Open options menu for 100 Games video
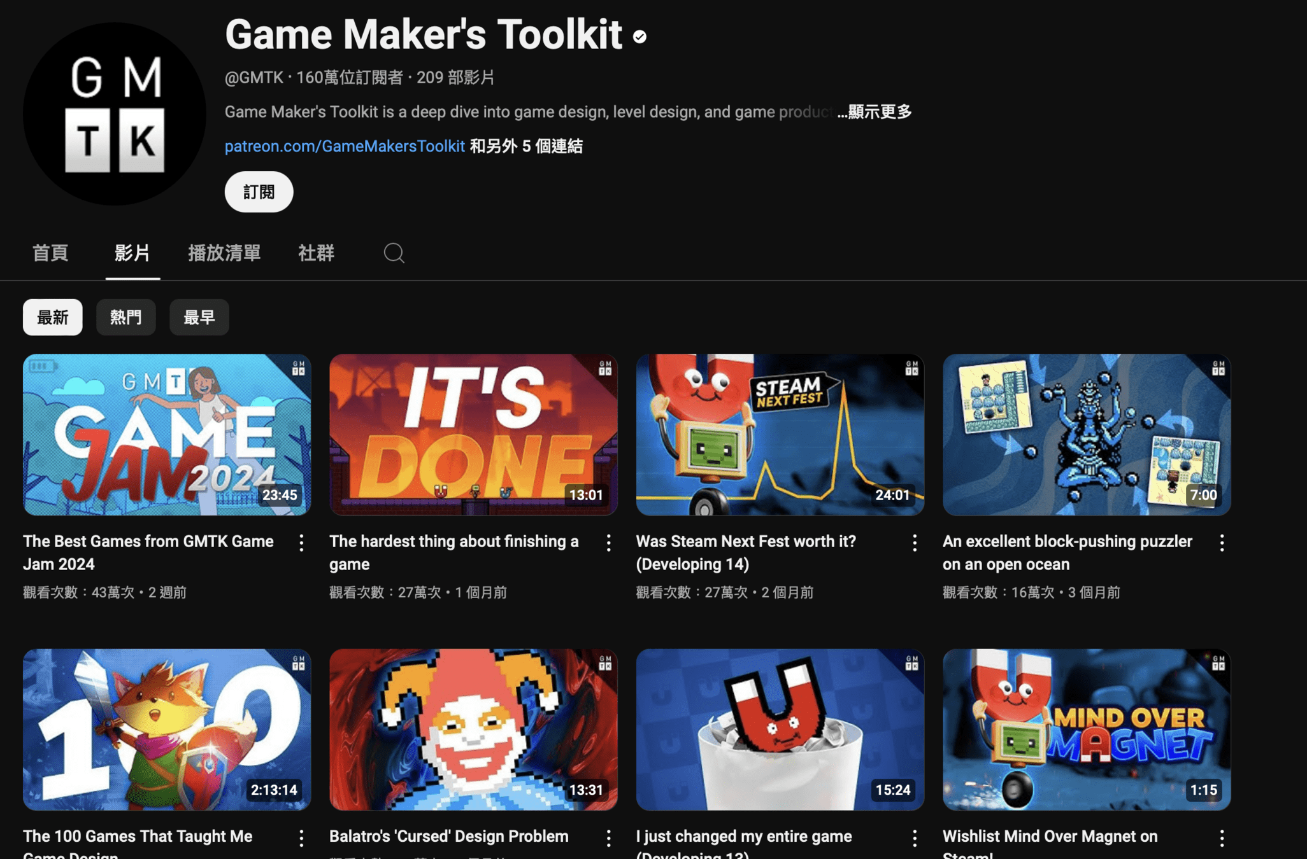The width and height of the screenshot is (1307, 859). click(301, 838)
